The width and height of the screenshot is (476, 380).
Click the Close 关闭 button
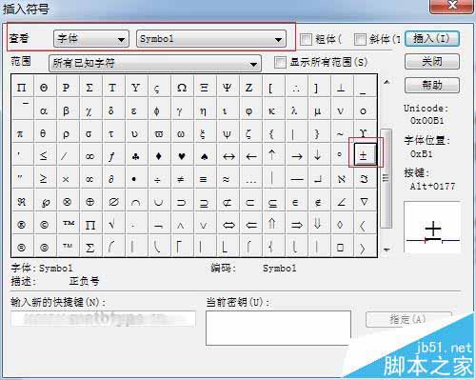(x=432, y=62)
